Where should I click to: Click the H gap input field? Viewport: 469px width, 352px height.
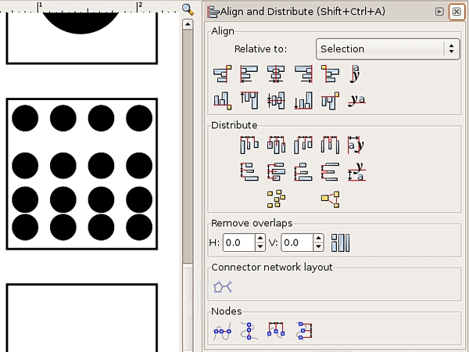coord(238,243)
